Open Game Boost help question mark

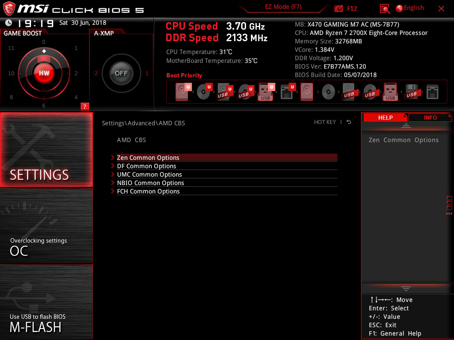pyautogui.click(x=85, y=106)
